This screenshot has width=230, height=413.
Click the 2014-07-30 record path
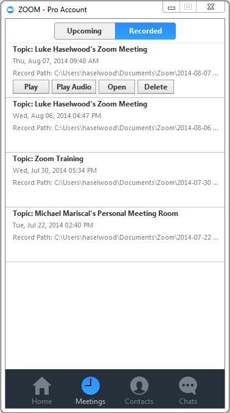coord(116,182)
